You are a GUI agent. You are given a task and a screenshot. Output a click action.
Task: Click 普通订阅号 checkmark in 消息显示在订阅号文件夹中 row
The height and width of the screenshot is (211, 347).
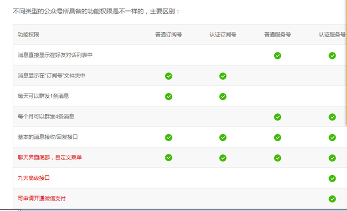pyautogui.click(x=168, y=76)
